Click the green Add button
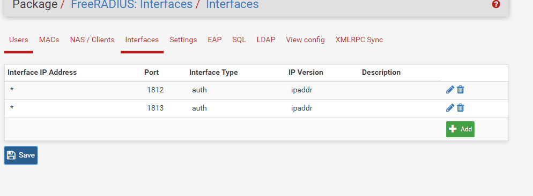The height and width of the screenshot is (196, 533). point(460,129)
